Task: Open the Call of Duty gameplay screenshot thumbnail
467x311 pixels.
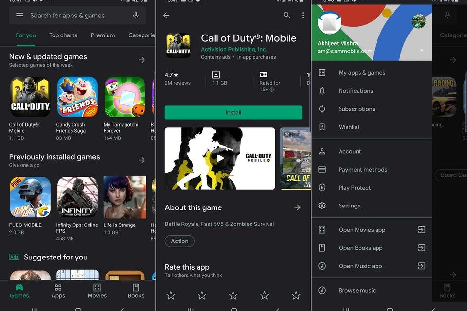Action: click(x=295, y=158)
